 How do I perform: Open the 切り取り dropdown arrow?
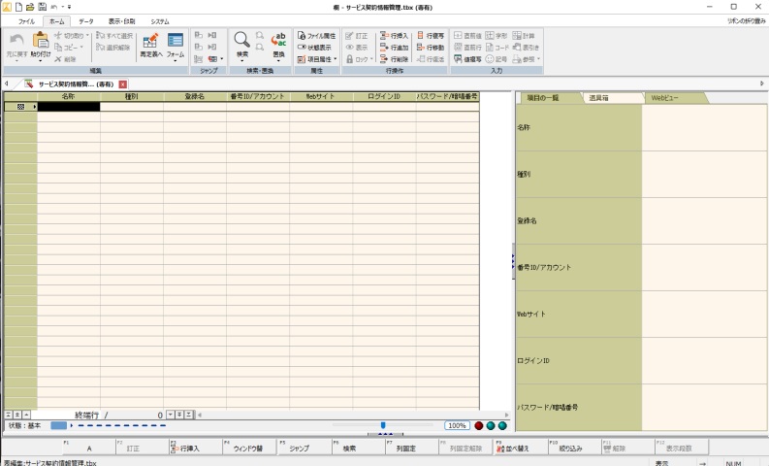[x=87, y=35]
